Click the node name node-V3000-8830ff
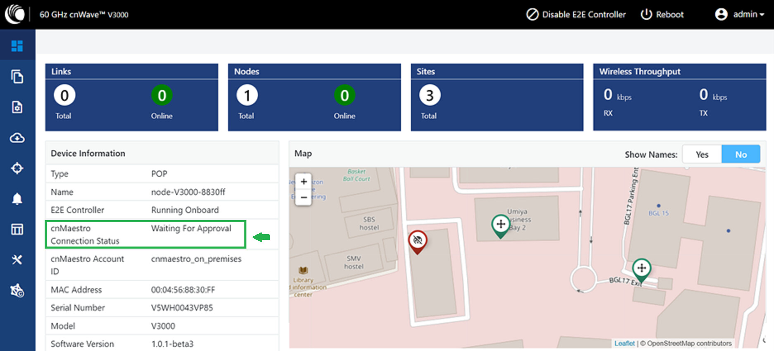This screenshot has height=351, width=774. (x=188, y=192)
